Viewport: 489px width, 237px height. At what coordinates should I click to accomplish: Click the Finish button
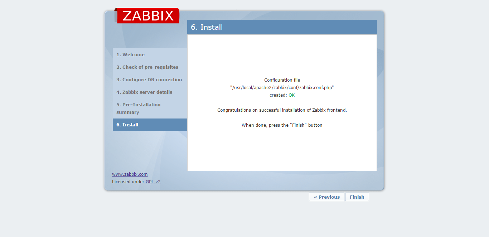(x=357, y=197)
